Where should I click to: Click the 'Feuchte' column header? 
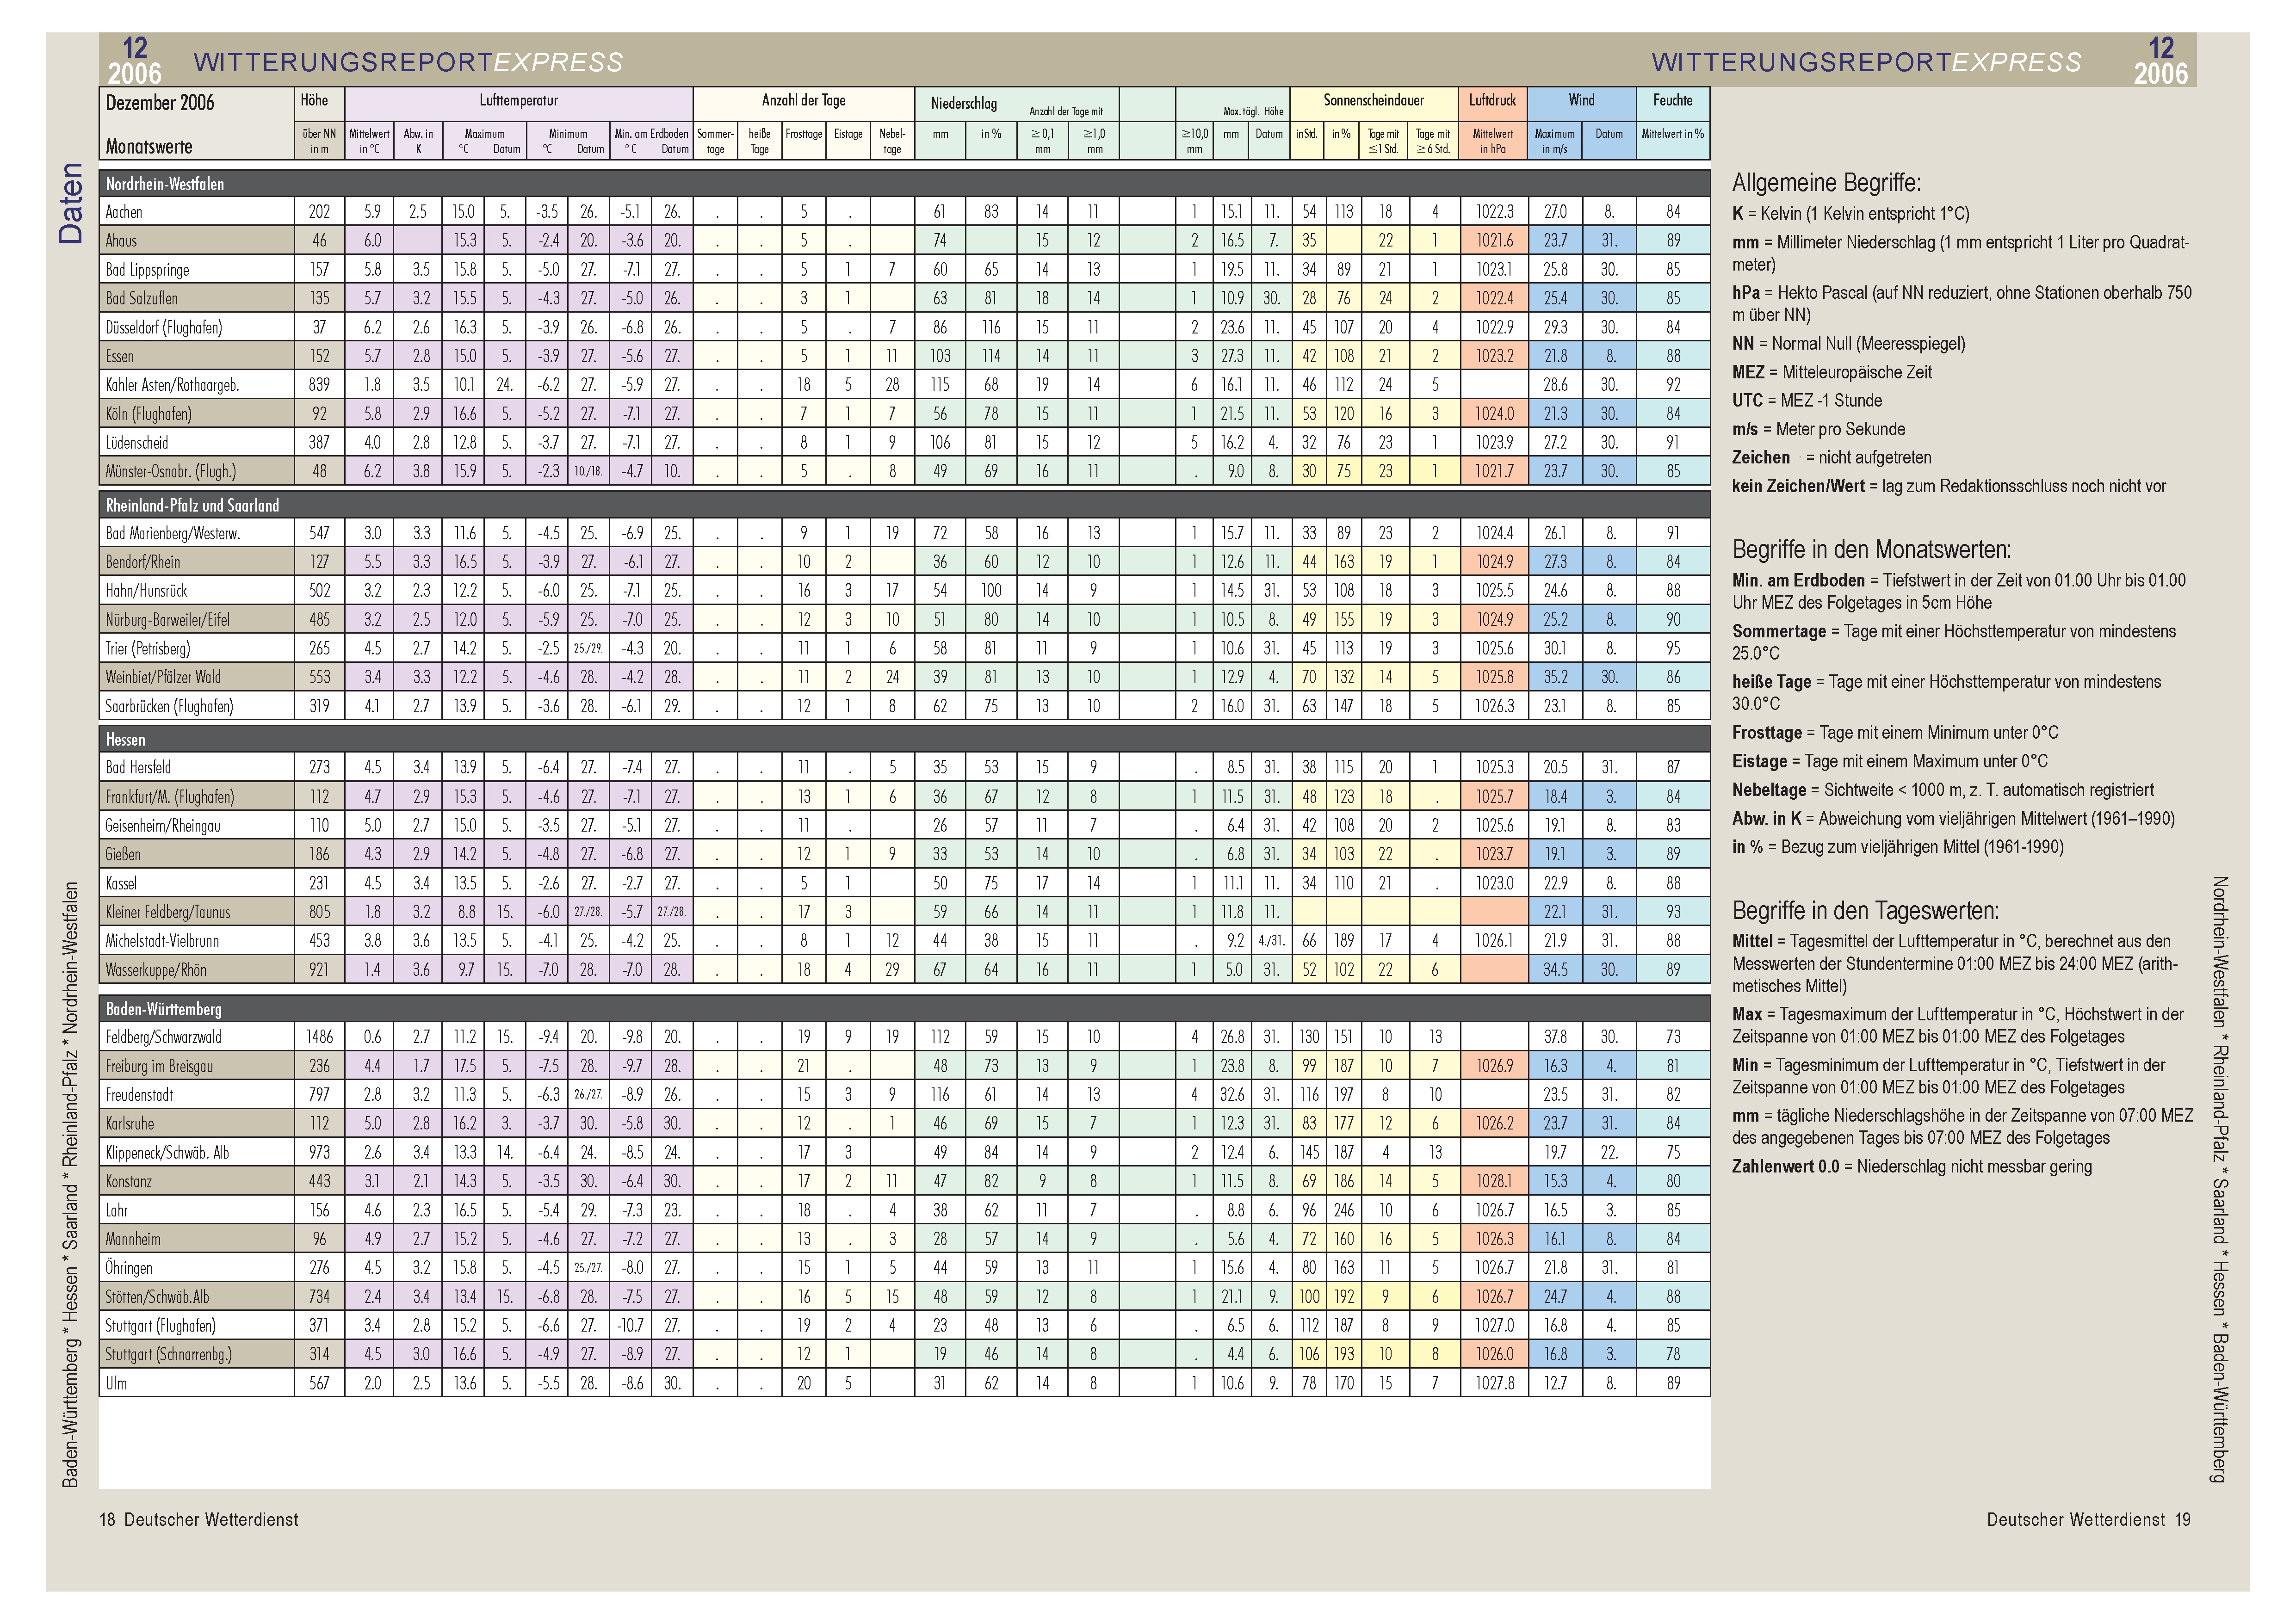(x=1673, y=101)
